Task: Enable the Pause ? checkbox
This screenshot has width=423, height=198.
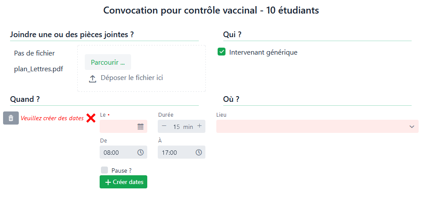Action: [104, 170]
